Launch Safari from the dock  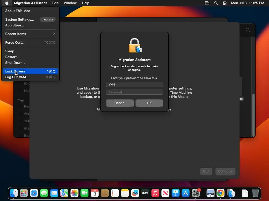pyautogui.click(x=34, y=193)
